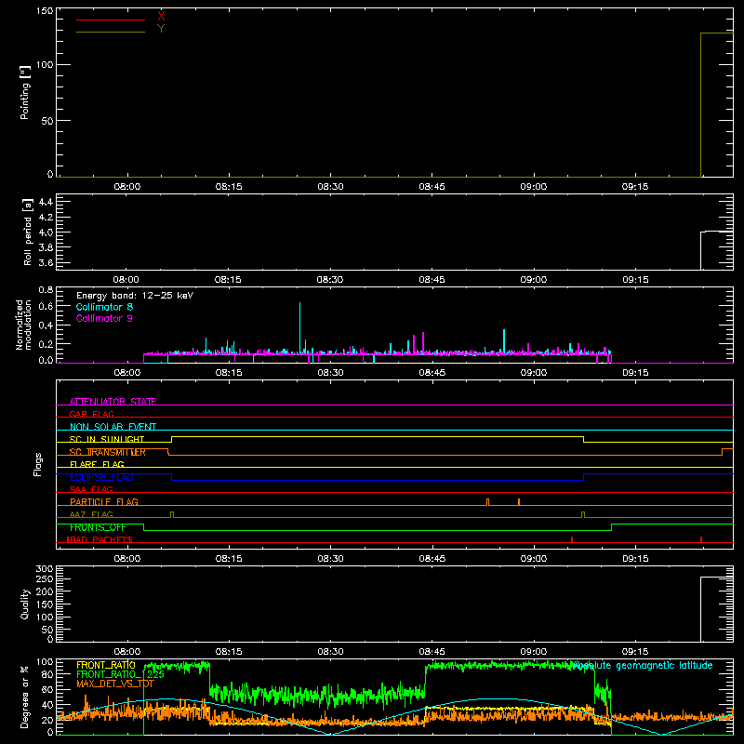Click the second PARTICLE_FLAG pulse near 08:58
Image resolution: width=744 pixels, height=744 pixels.
(x=519, y=501)
